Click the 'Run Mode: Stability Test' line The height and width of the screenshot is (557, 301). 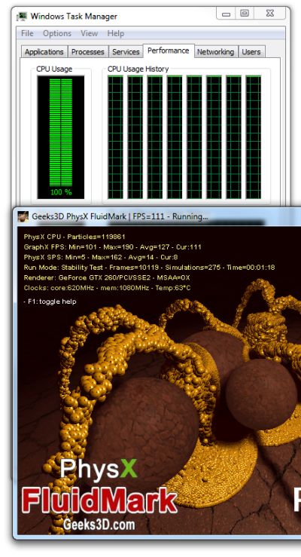149,268
